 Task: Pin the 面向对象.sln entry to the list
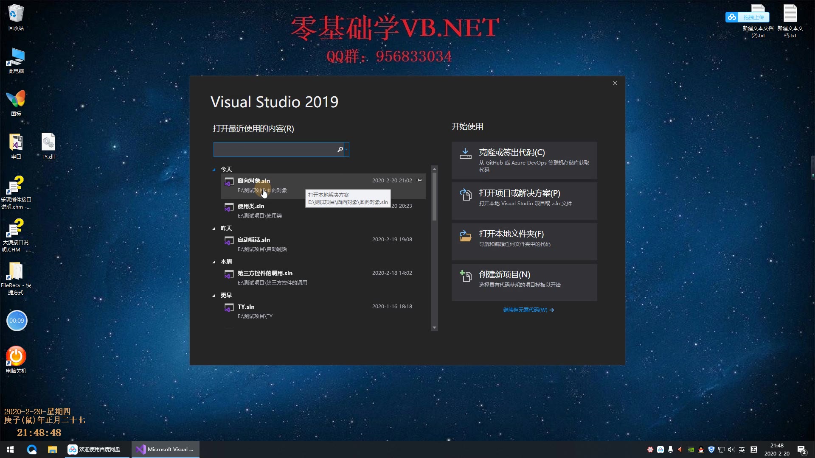(x=419, y=180)
